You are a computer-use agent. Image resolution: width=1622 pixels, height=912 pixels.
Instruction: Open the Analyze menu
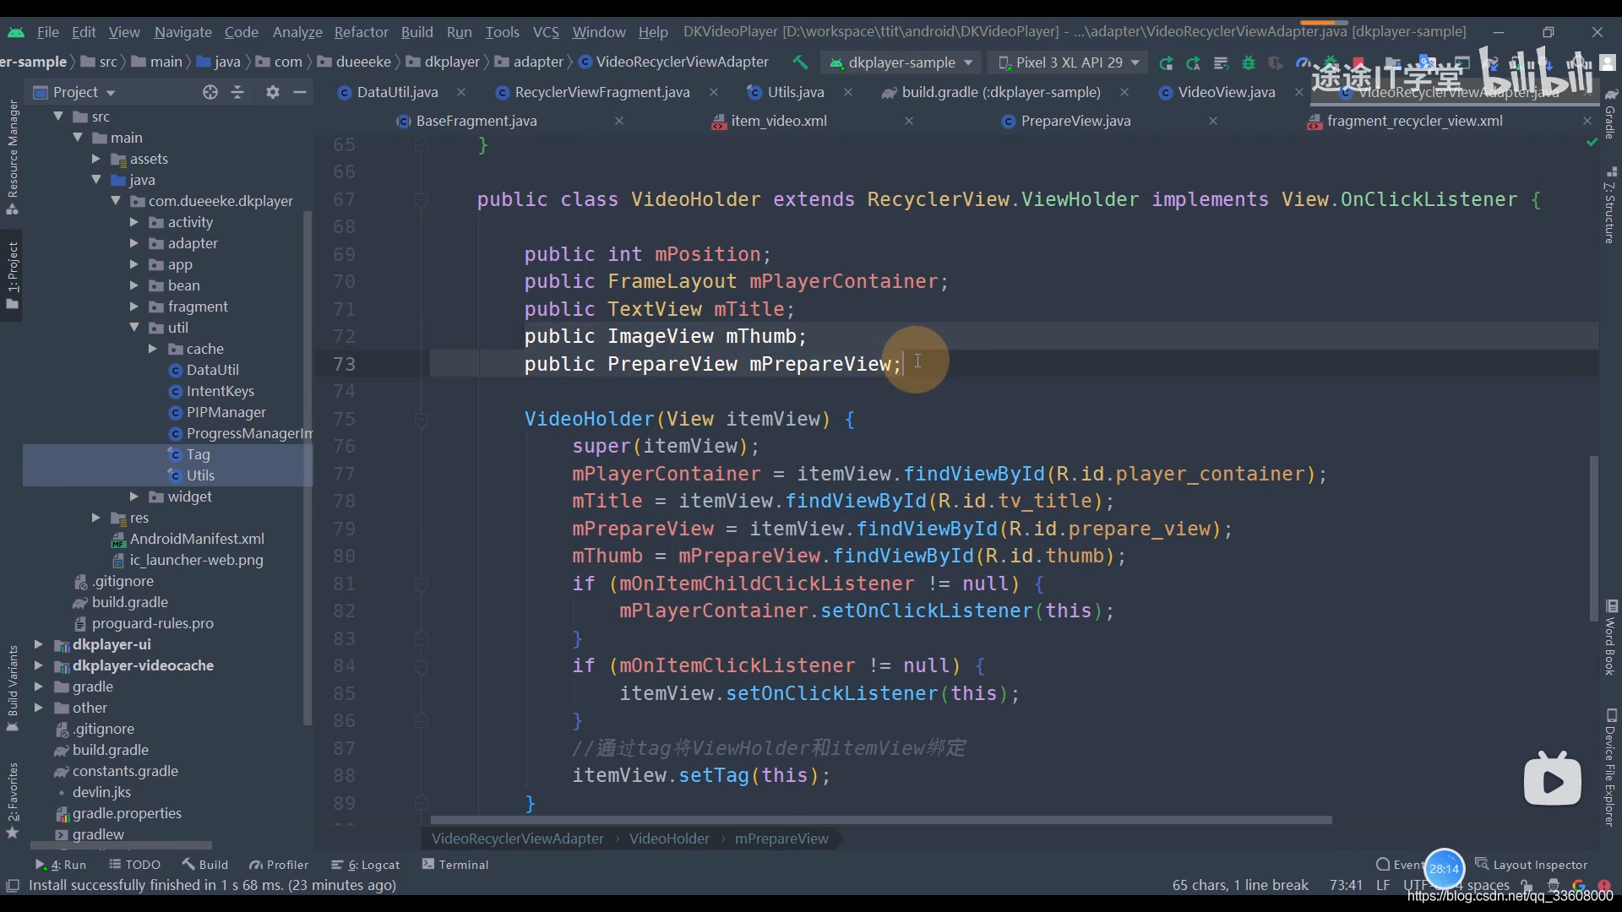click(x=297, y=32)
